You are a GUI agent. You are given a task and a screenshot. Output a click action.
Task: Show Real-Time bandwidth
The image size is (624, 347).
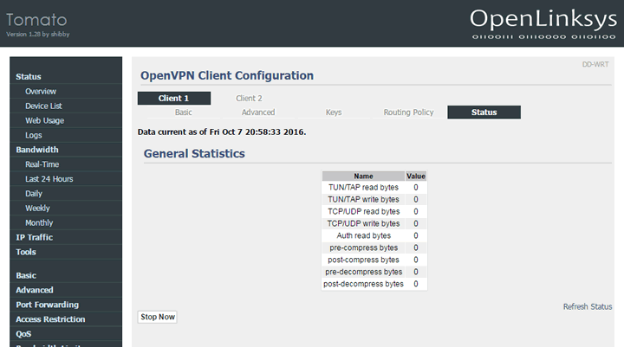[x=42, y=164]
